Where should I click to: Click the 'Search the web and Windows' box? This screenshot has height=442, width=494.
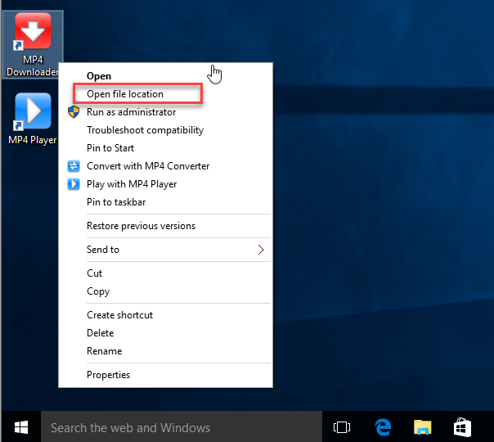click(182, 427)
